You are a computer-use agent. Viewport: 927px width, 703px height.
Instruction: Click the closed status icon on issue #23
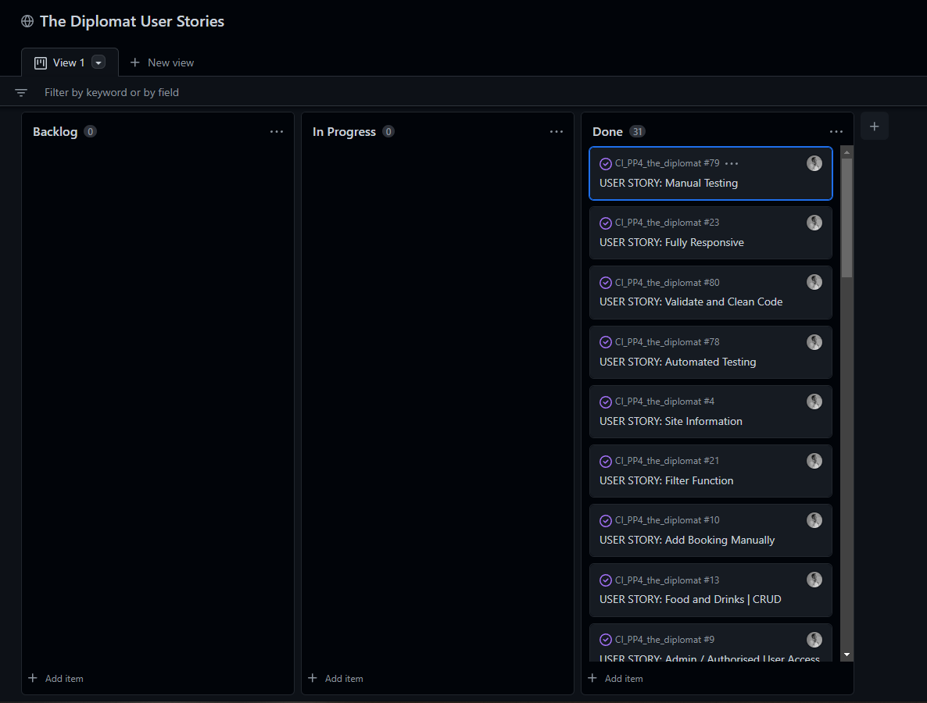tap(606, 223)
